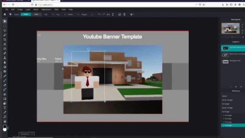Bookmark page with the star icon
This screenshot has height=138, width=245.
pos(204,5)
